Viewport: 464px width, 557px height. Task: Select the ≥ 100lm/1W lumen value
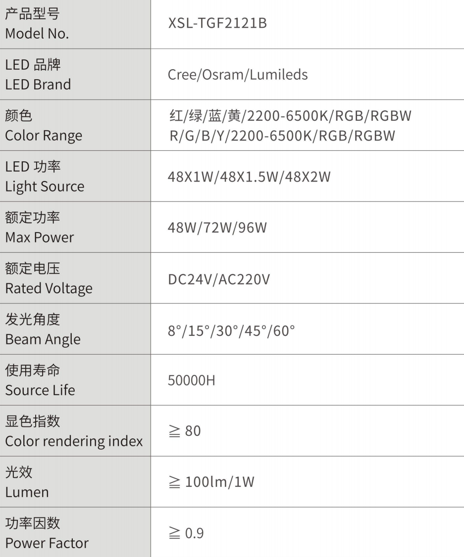click(x=211, y=482)
